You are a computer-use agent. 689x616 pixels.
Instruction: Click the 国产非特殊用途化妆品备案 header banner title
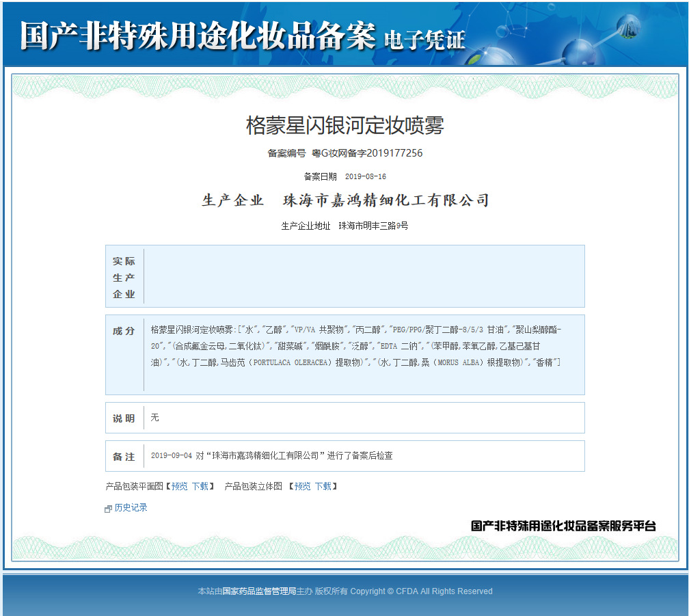(198, 36)
